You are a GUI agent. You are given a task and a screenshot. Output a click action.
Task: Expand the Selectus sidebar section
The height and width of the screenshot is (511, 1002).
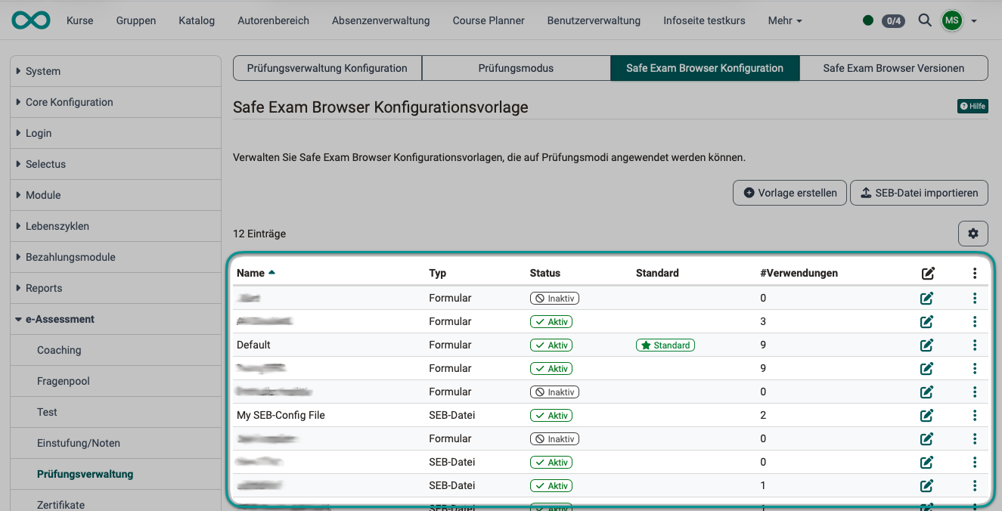(x=116, y=164)
